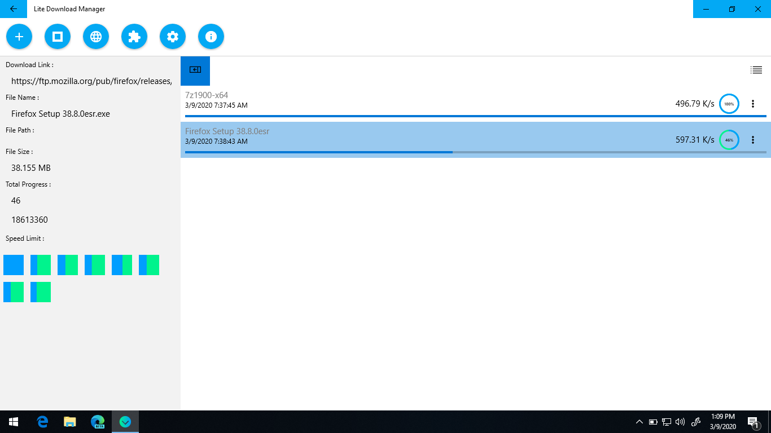Click the network tray icon
The width and height of the screenshot is (771, 433).
(667, 422)
